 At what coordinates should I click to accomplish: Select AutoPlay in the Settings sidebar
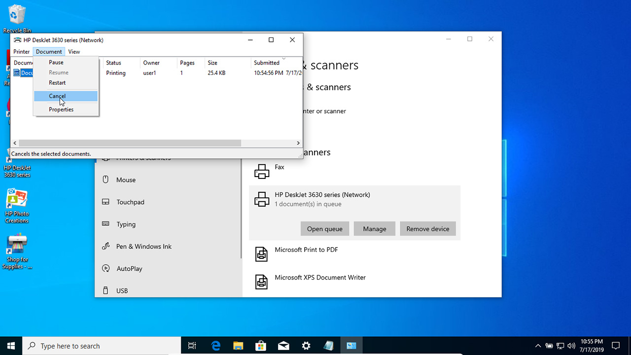168,269
